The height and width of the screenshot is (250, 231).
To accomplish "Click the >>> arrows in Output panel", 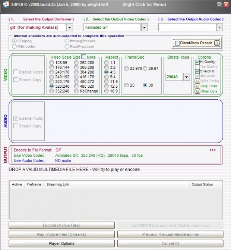I will point(213,150).
